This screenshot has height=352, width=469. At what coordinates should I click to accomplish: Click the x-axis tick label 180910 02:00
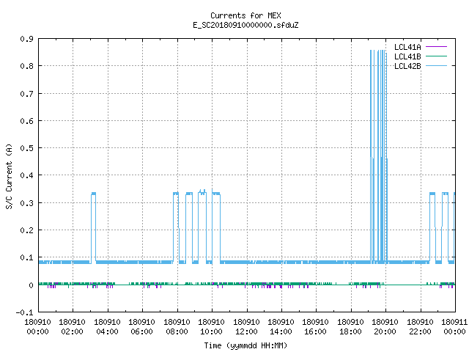click(72, 327)
